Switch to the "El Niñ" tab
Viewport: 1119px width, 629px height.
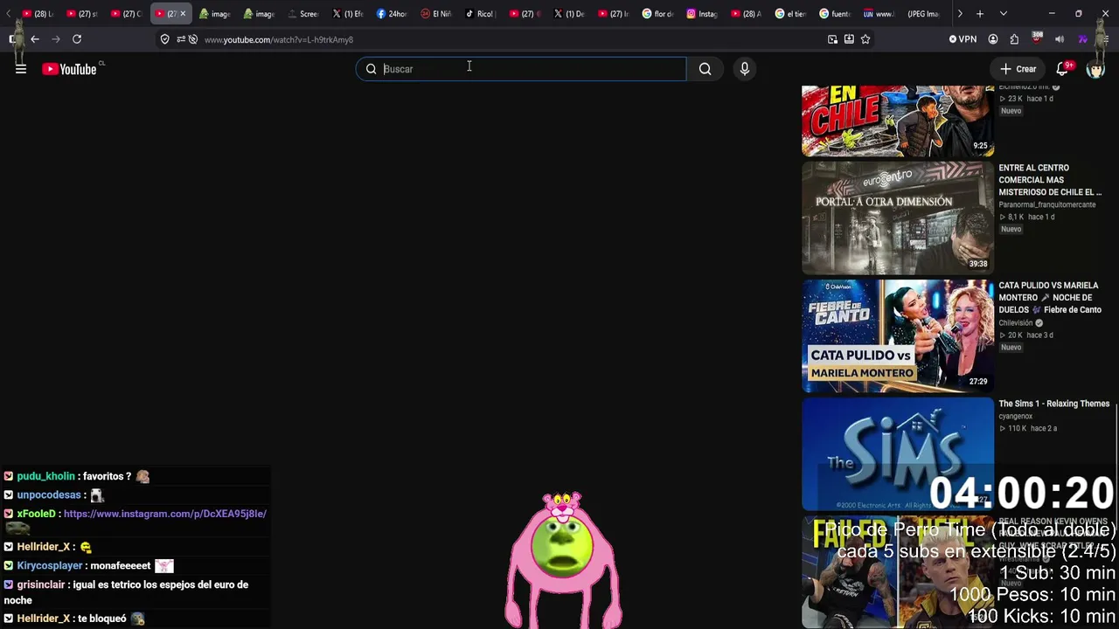click(x=436, y=14)
